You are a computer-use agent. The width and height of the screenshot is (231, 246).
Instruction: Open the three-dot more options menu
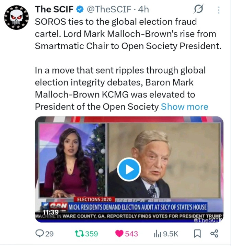point(219,10)
